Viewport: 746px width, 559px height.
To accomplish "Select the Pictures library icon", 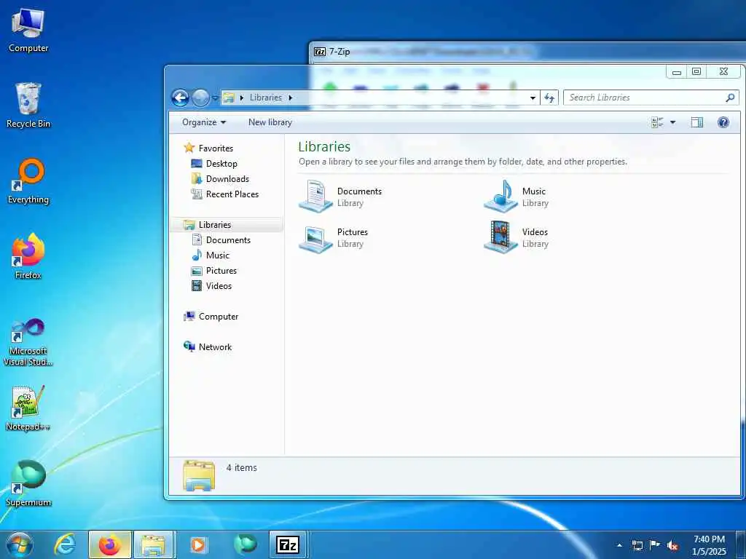I will 315,239.
